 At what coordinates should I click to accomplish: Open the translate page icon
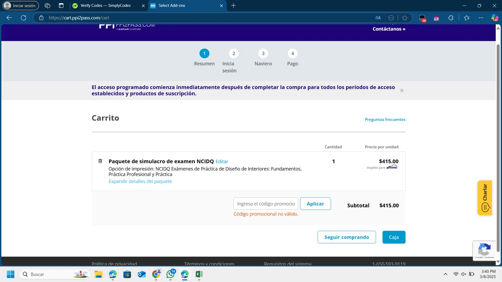[378, 18]
